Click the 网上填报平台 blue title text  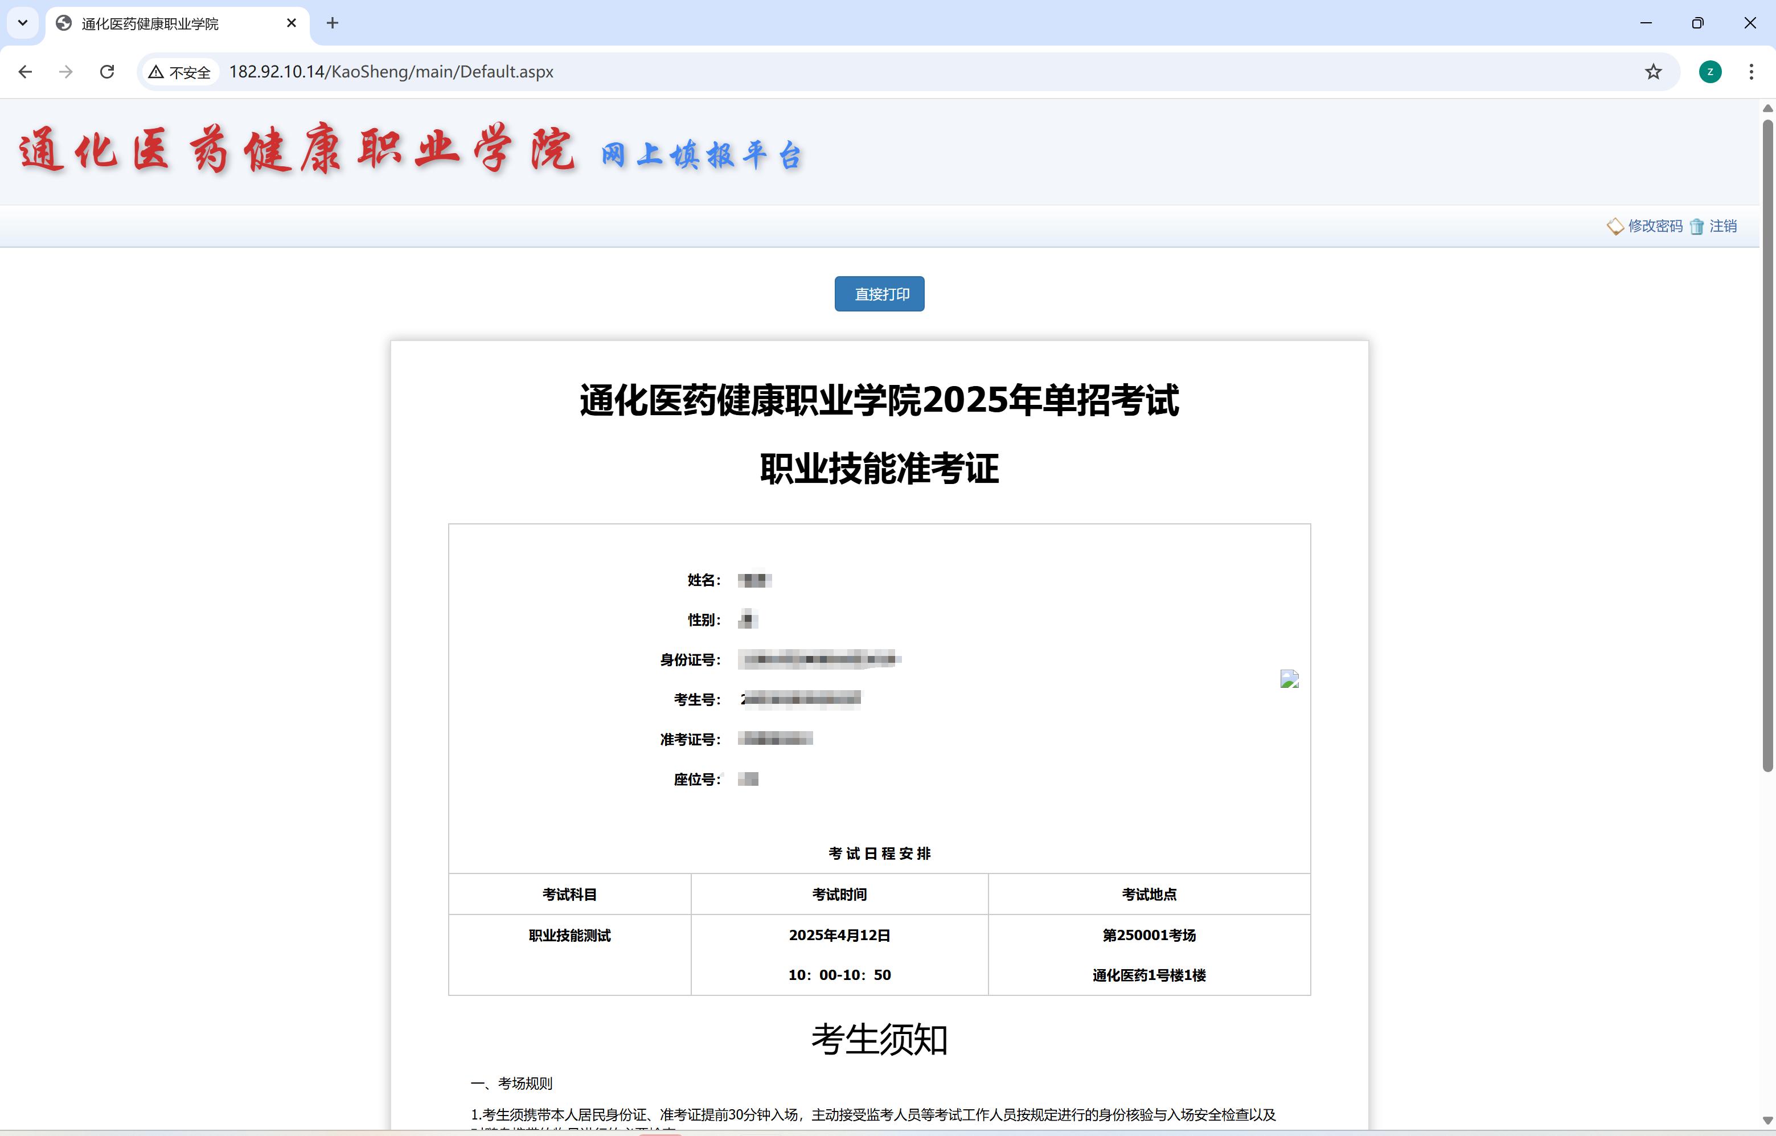tap(702, 155)
